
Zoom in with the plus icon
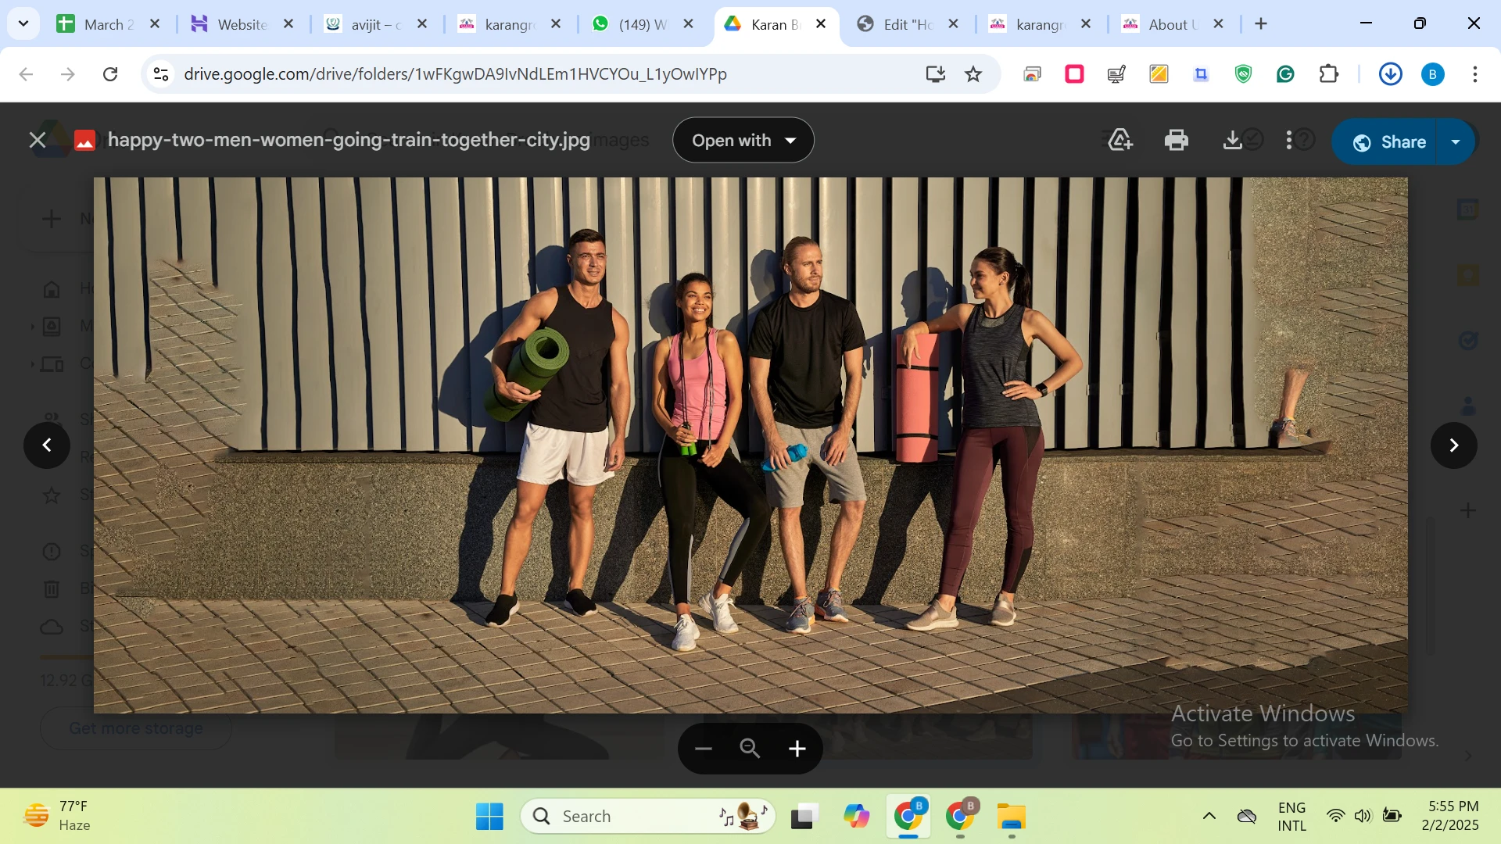click(797, 749)
